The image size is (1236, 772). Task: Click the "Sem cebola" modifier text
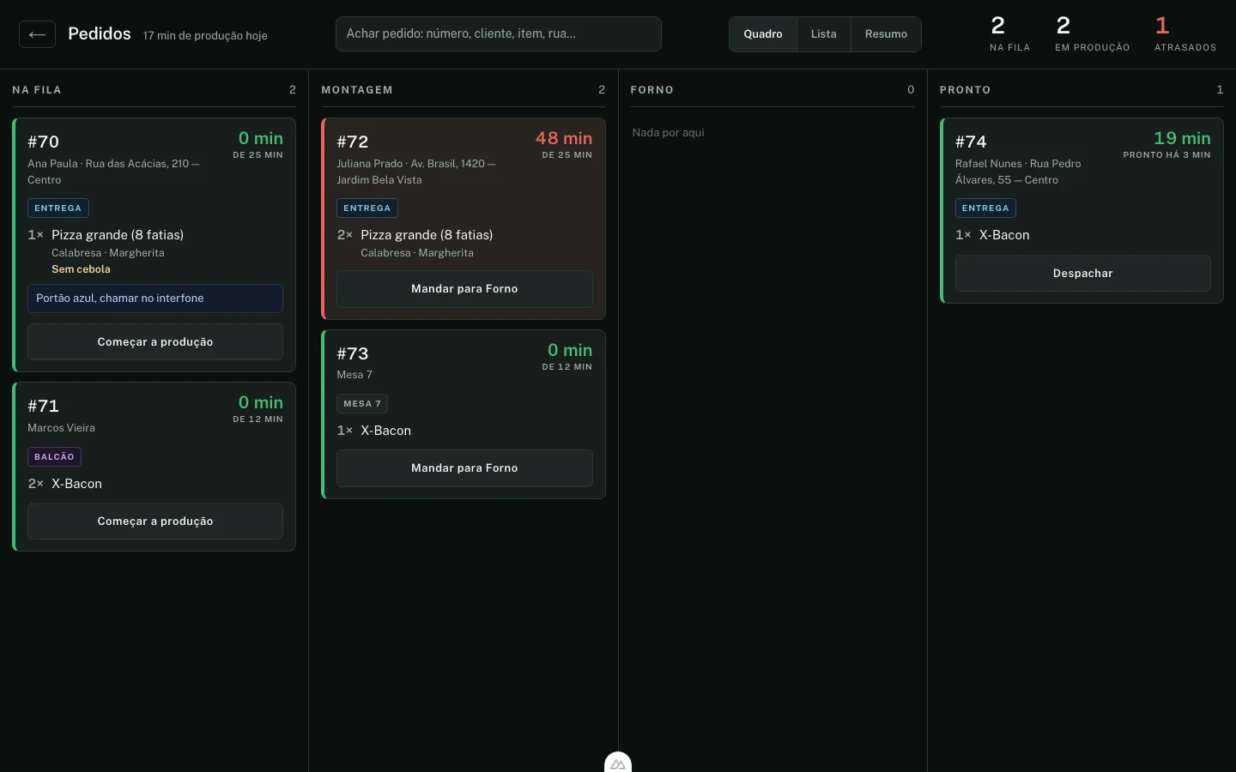[x=81, y=269]
